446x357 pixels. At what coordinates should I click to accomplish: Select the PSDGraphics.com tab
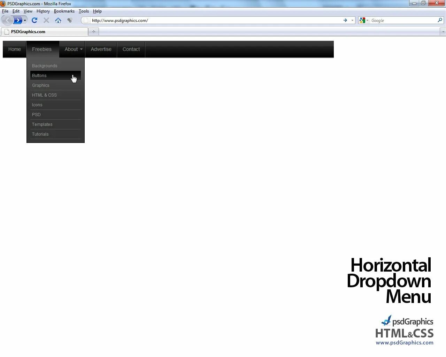(44, 32)
